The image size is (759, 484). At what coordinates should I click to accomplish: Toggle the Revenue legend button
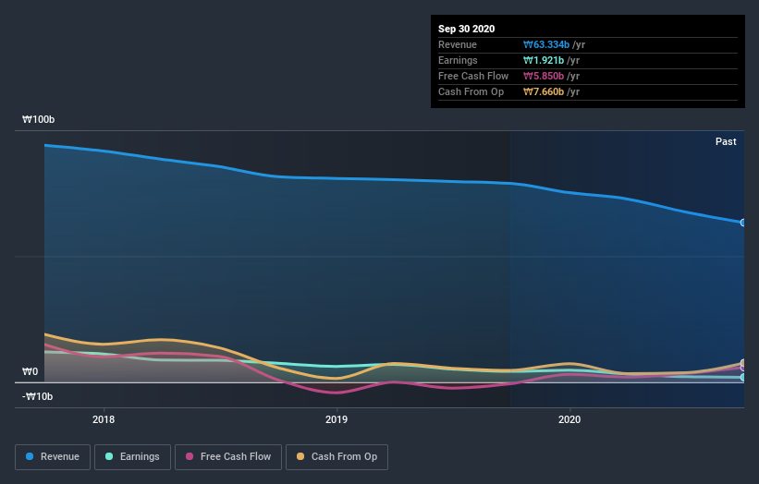[x=53, y=457]
